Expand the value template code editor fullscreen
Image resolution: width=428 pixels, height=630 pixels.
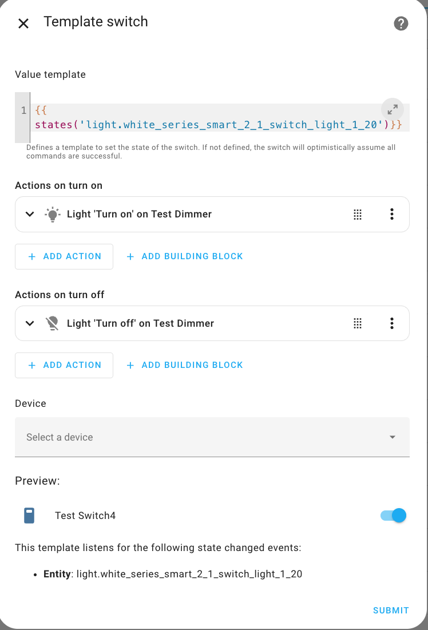pyautogui.click(x=392, y=109)
